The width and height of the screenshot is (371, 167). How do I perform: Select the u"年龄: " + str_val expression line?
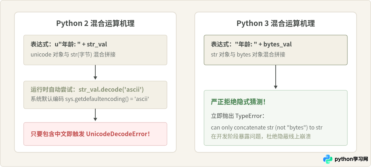69,44
